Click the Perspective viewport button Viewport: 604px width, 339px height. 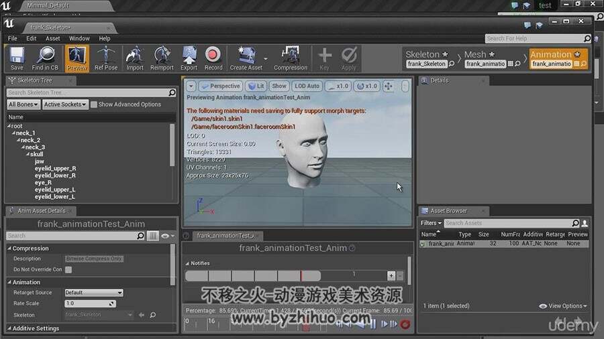221,86
